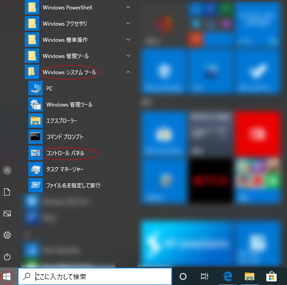
Task: Click the Windows アクセサリ folder icon
Action: click(32, 23)
